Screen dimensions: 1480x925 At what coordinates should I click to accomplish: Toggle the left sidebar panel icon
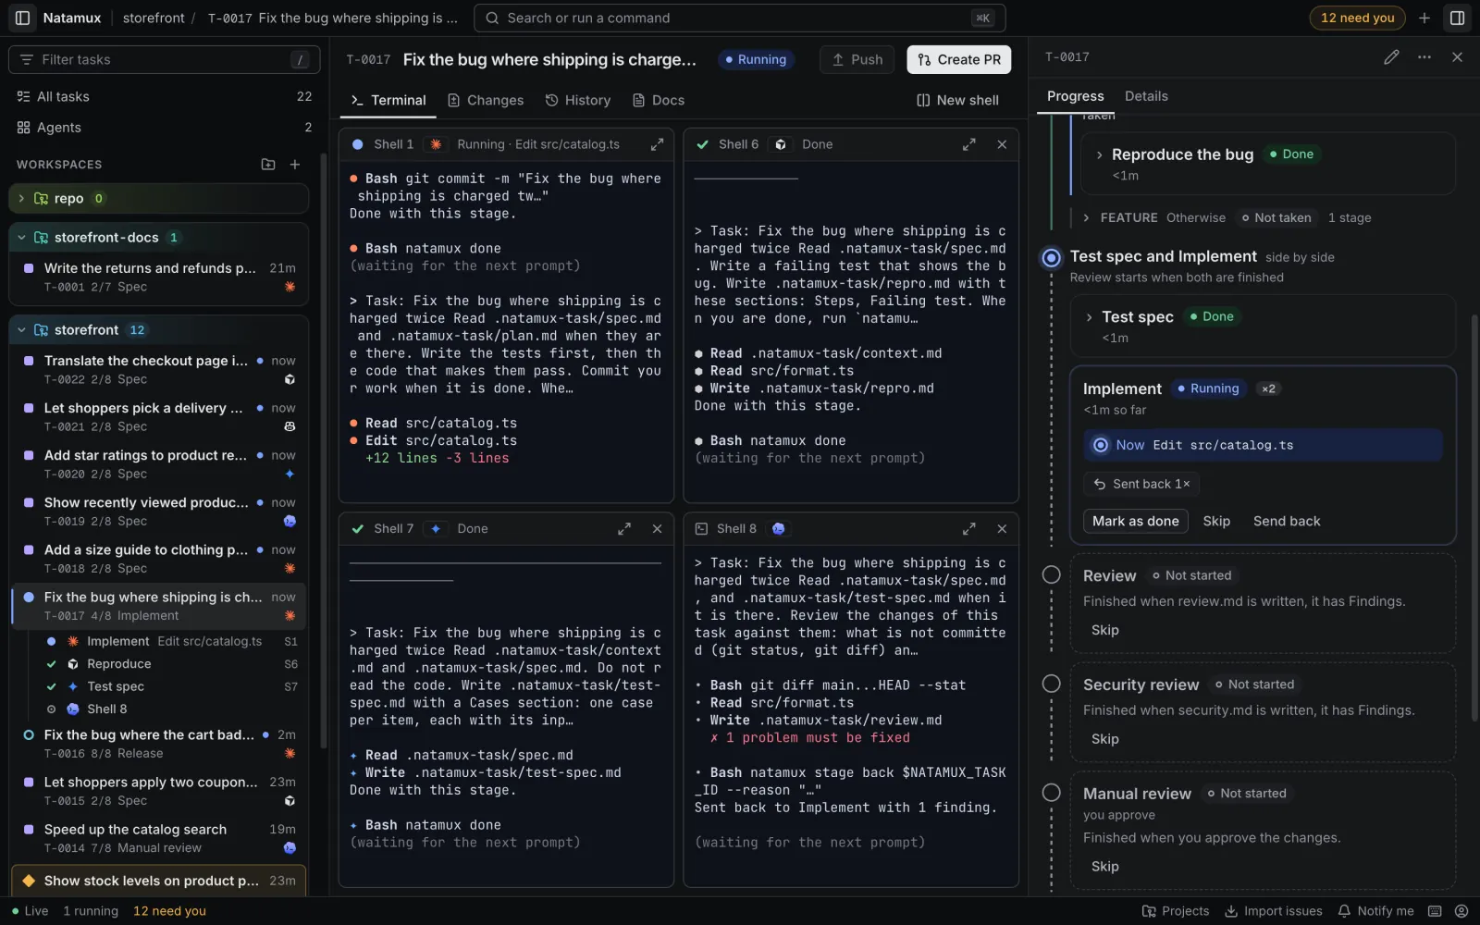22,18
